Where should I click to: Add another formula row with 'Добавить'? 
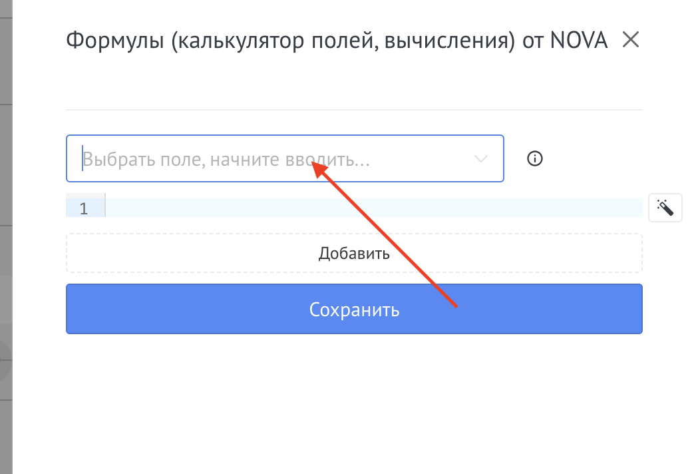[354, 253]
